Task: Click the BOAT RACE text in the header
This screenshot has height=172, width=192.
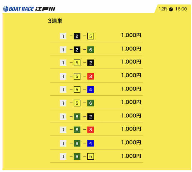Action: pos(21,9)
